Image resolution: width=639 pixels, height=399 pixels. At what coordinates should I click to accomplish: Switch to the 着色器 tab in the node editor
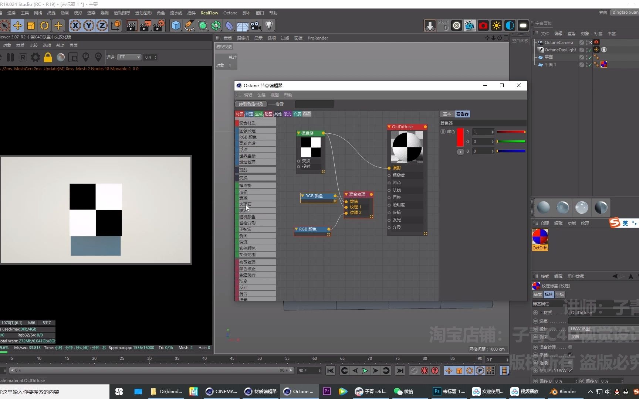click(x=462, y=114)
